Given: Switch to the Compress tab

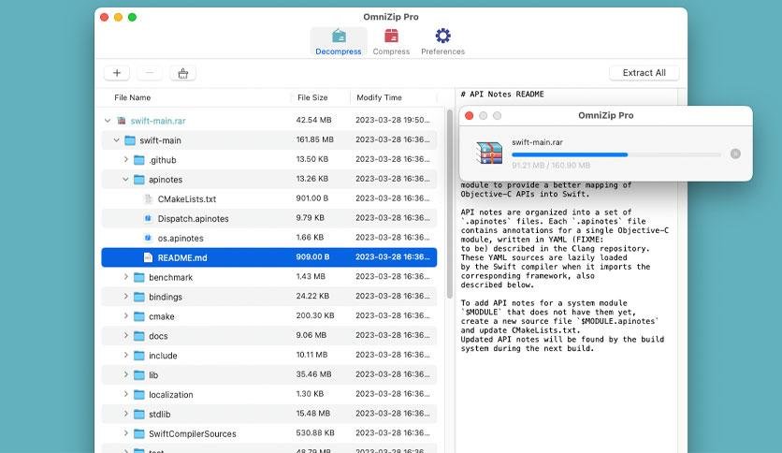Looking at the screenshot, I should pyautogui.click(x=391, y=41).
